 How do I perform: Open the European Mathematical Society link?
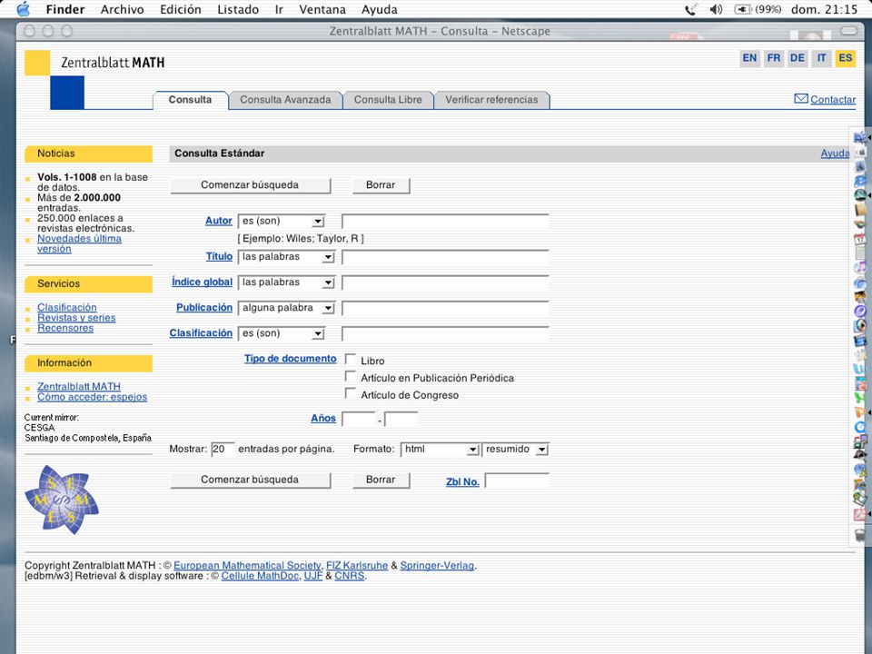247,566
